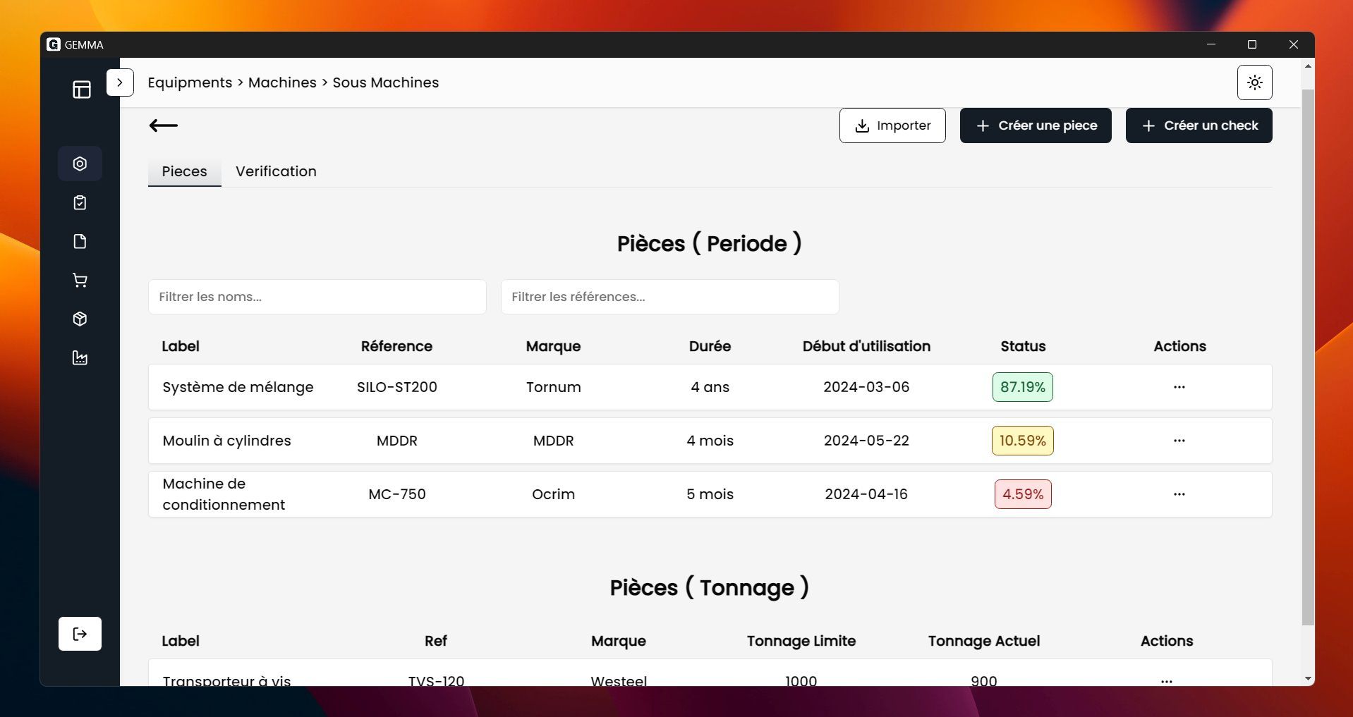Open the document file sidebar icon
1353x717 pixels.
pyautogui.click(x=80, y=242)
